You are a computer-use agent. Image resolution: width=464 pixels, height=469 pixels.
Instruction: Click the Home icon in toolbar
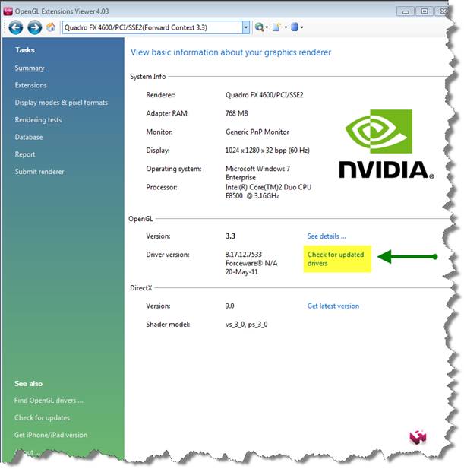51,27
